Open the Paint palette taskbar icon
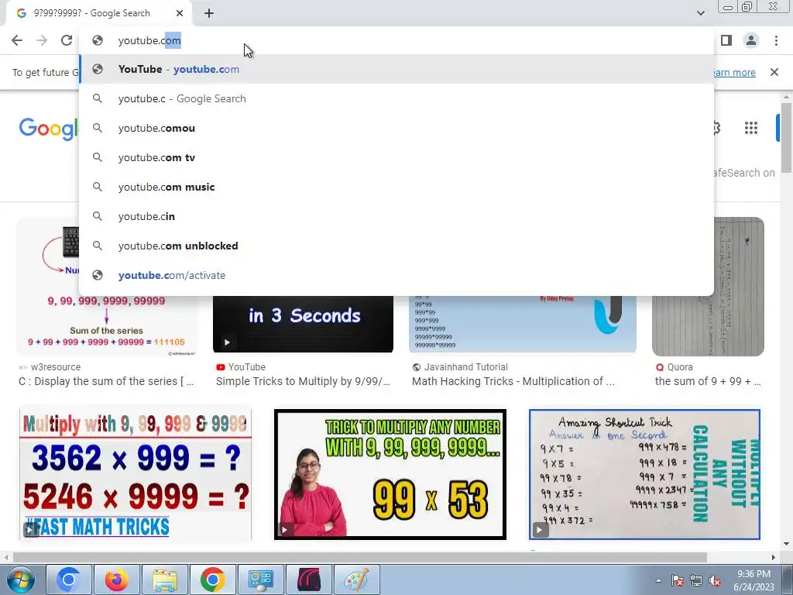The image size is (793, 595). pos(356,580)
